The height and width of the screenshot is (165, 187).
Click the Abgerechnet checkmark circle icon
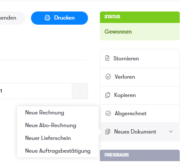(108, 113)
